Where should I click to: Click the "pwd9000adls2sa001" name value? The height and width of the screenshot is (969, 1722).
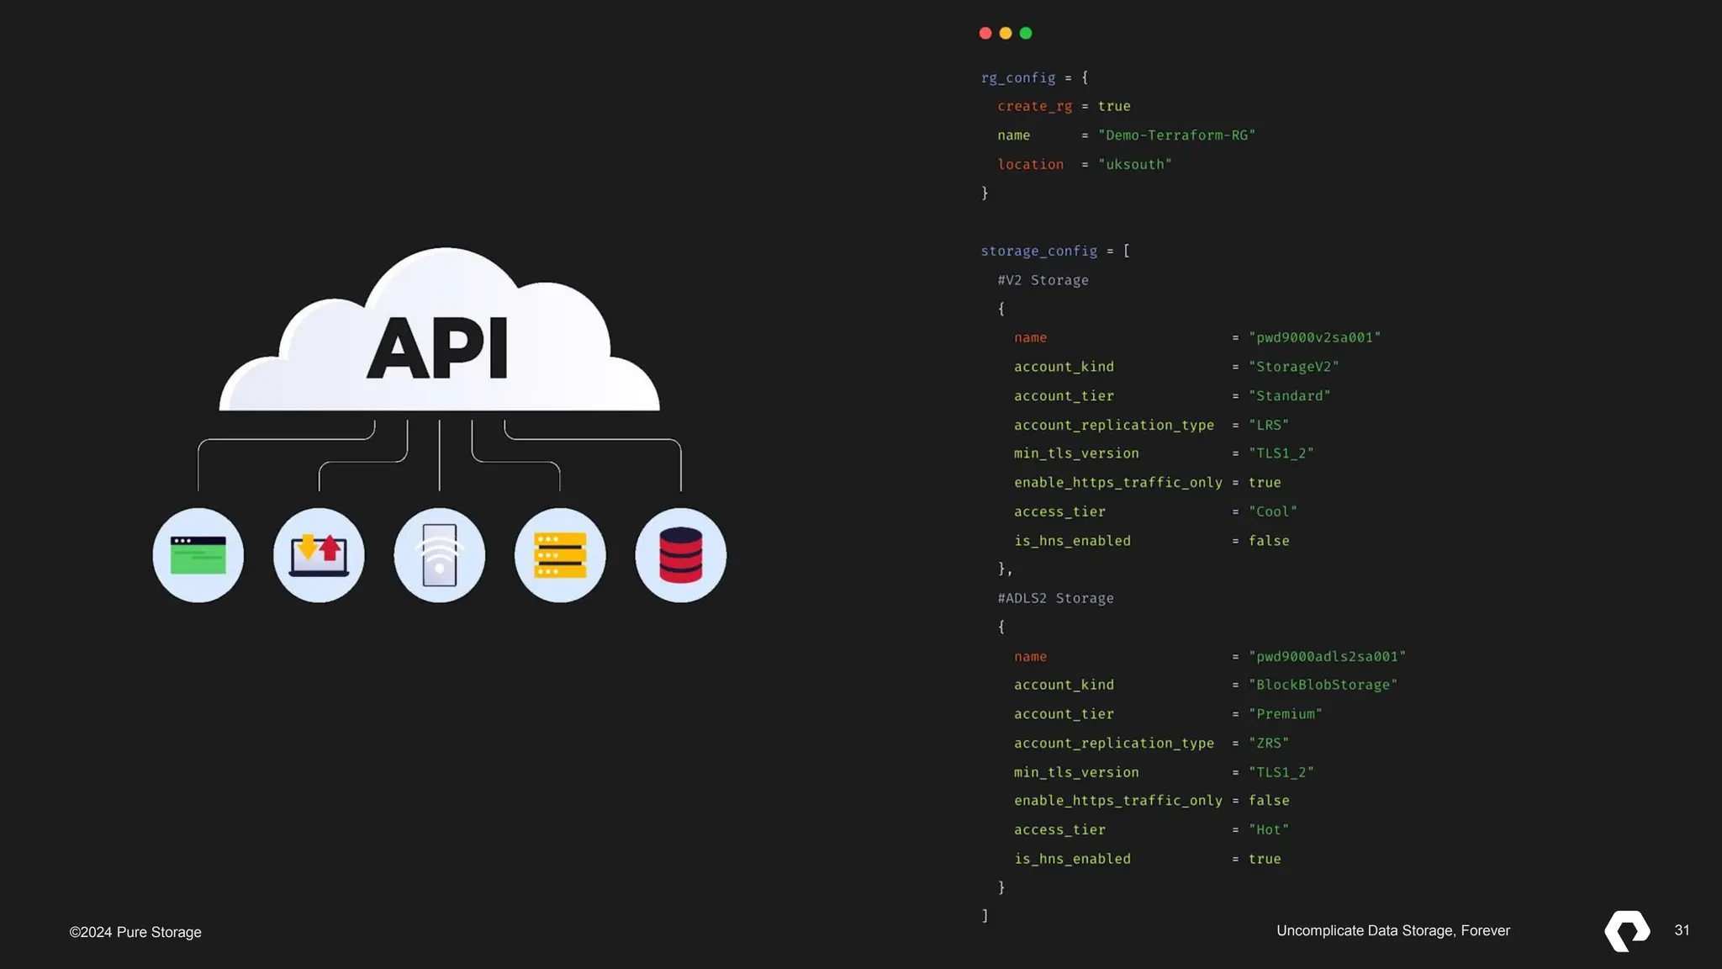1327,656
